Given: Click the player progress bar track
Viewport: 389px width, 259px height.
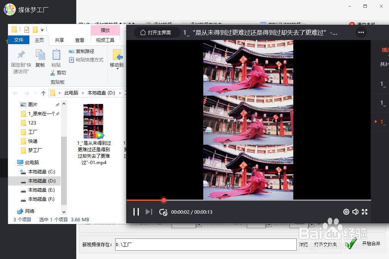Looking at the screenshot, I should (x=249, y=200).
